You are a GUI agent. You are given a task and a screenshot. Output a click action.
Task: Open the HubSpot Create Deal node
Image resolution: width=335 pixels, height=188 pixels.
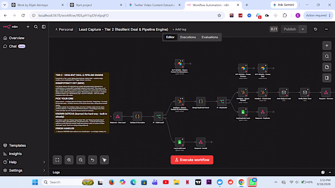263,93
